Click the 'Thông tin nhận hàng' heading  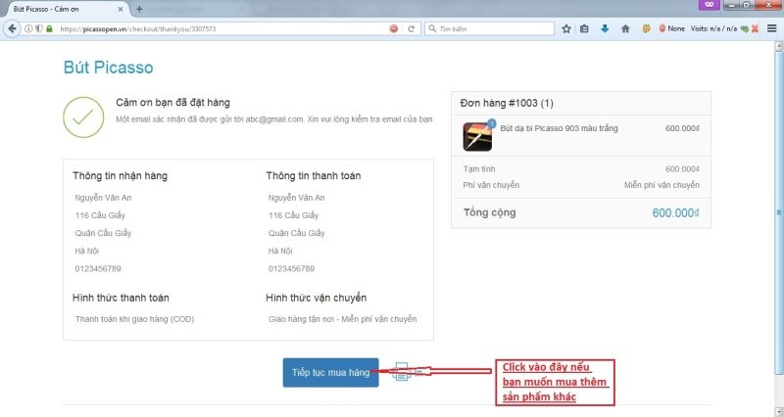(x=120, y=176)
